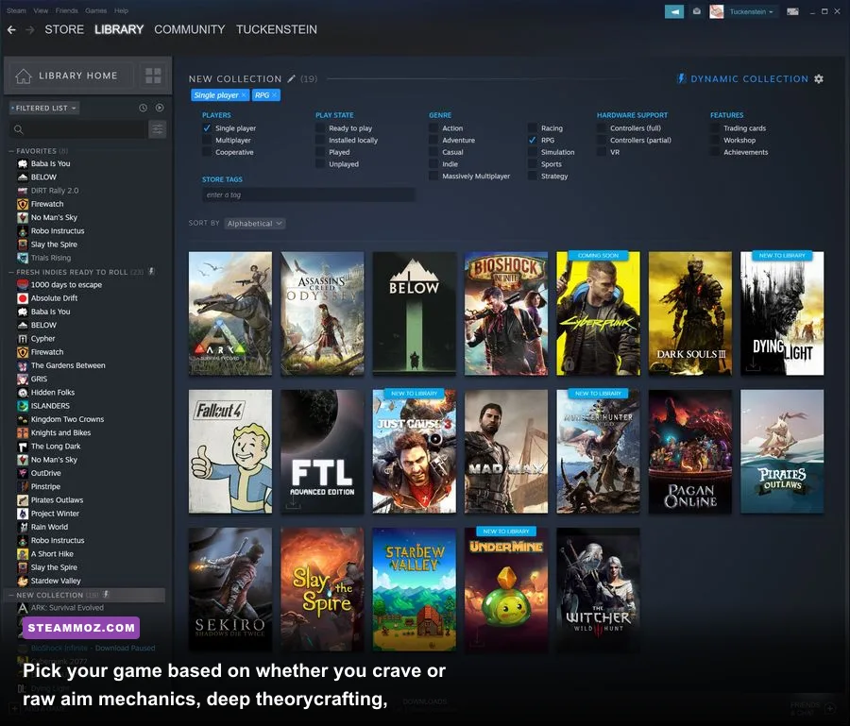The height and width of the screenshot is (726, 850).
Task: Click the dynamic lightning icon beside New Collection sidebar
Action: [106, 595]
